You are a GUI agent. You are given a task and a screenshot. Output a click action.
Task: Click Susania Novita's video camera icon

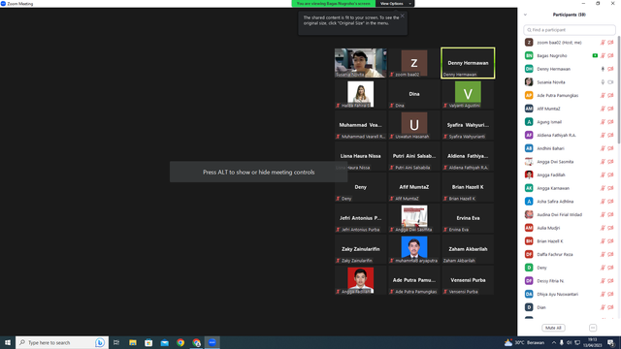click(x=610, y=82)
